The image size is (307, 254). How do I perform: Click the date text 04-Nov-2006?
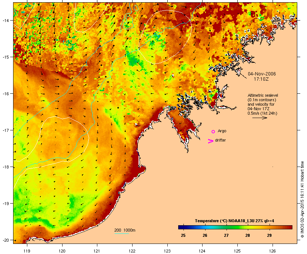point(262,74)
